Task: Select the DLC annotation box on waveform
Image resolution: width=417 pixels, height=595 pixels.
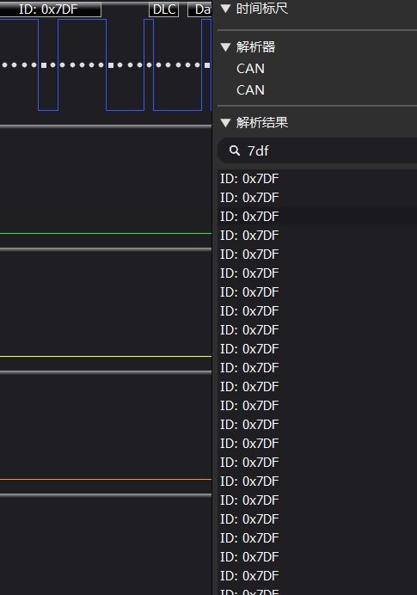Action: (x=164, y=9)
